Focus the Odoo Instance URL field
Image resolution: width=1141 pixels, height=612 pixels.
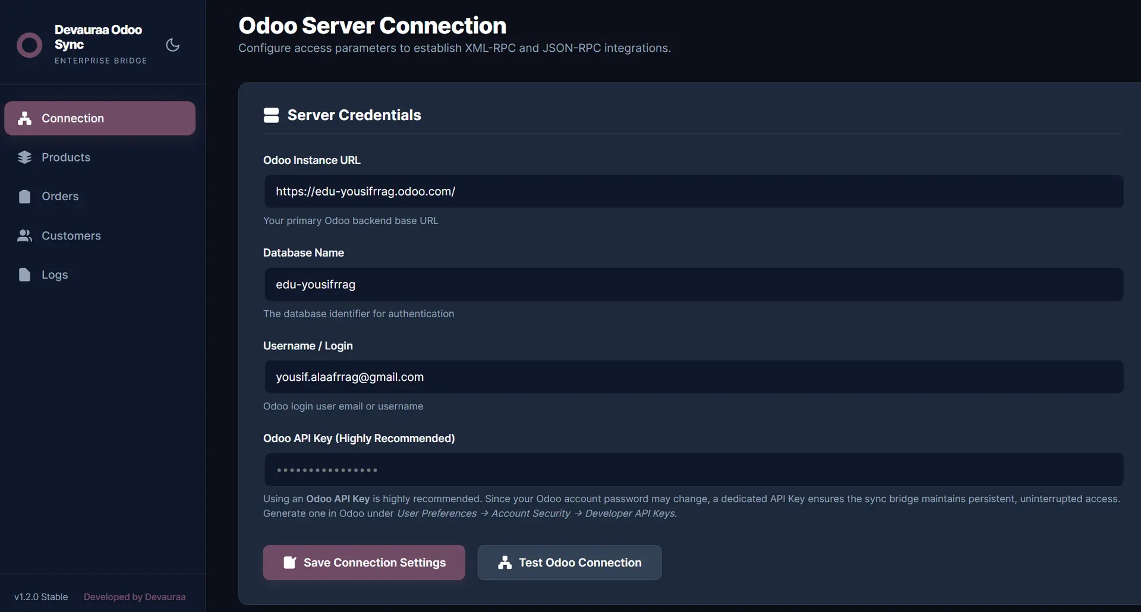(x=694, y=191)
